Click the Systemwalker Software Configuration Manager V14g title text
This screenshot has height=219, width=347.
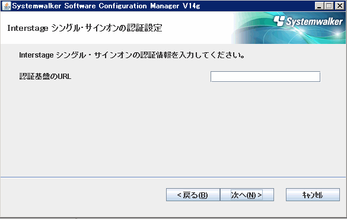coord(106,6)
